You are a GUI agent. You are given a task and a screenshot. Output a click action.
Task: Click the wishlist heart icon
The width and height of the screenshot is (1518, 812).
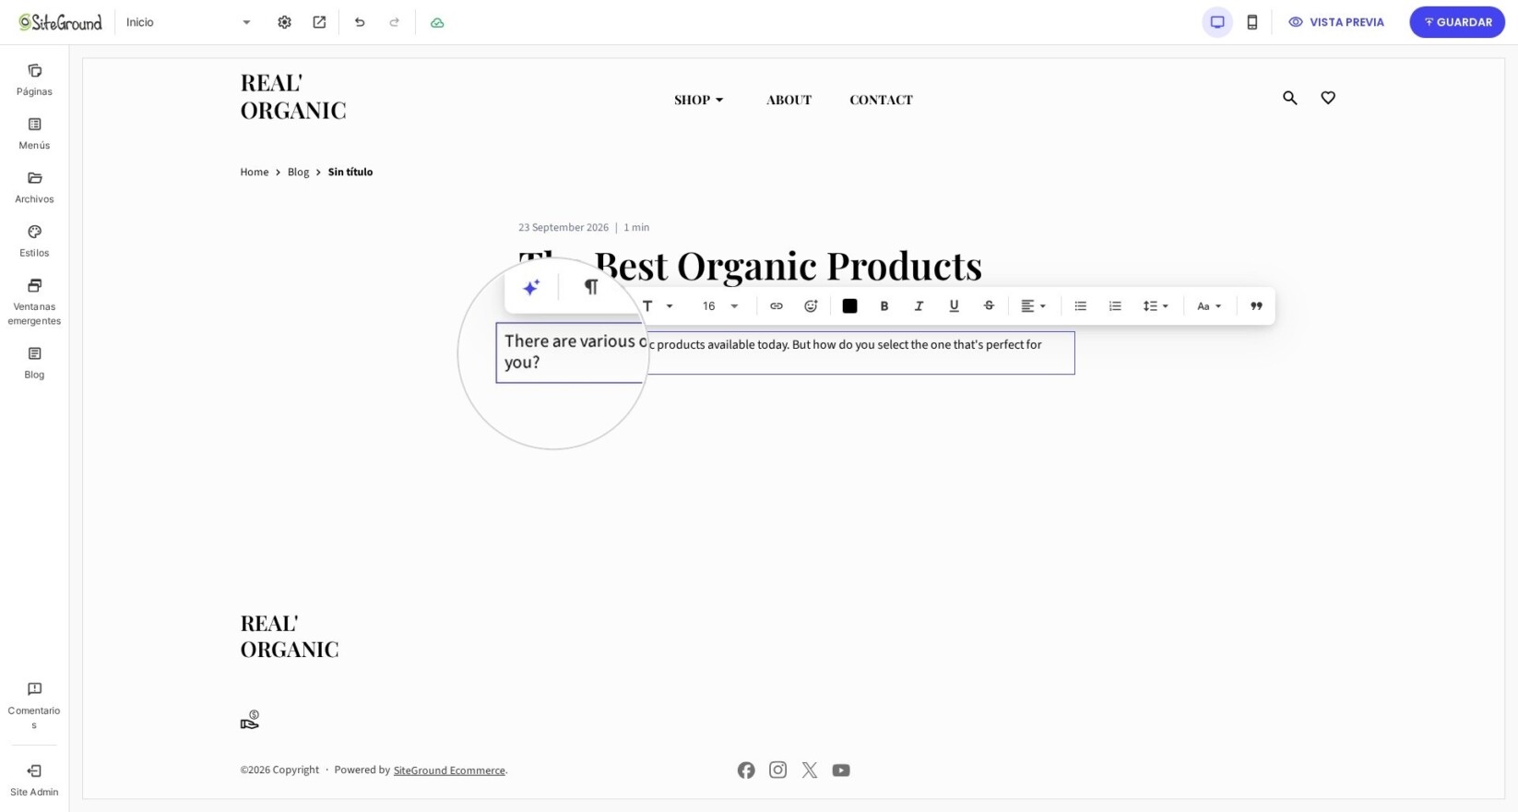pyautogui.click(x=1328, y=98)
